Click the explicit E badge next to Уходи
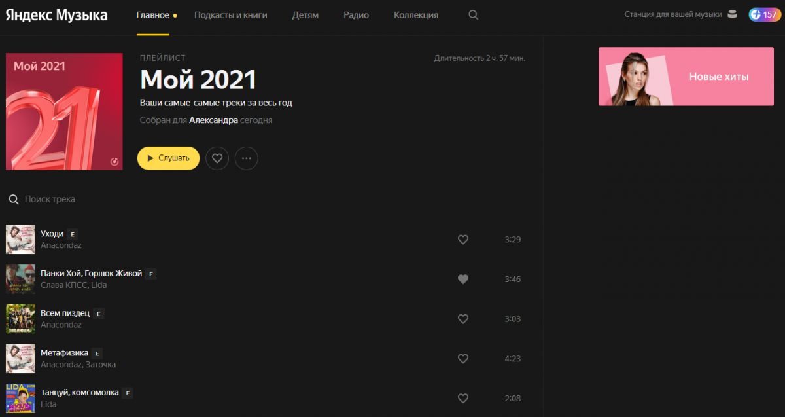Screen dimensions: 785x417 (73, 234)
